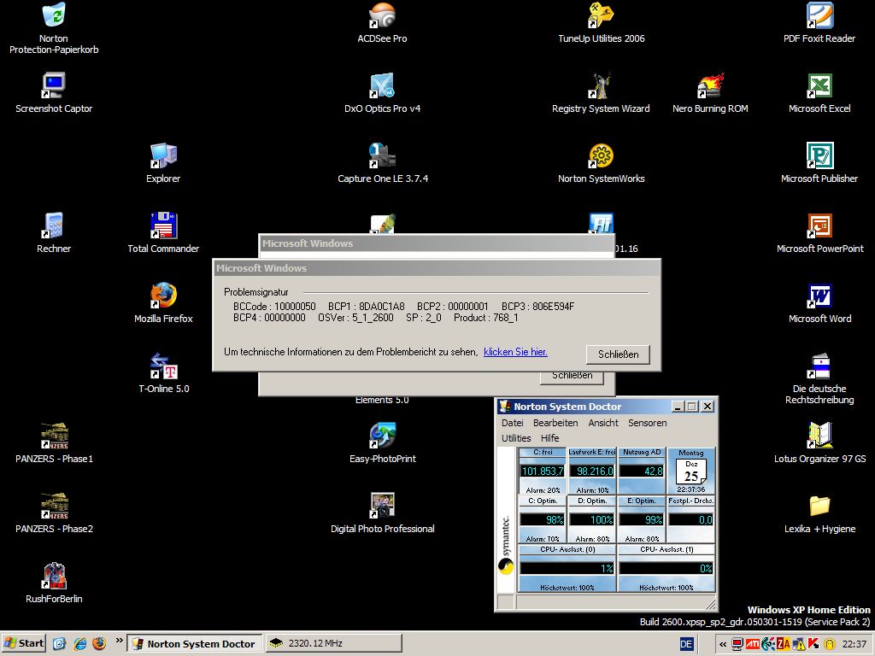Open Hilfe menu in Norton System Doctor

(x=549, y=438)
